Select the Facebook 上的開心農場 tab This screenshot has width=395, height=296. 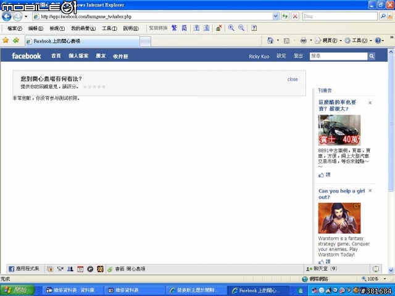tap(82, 41)
